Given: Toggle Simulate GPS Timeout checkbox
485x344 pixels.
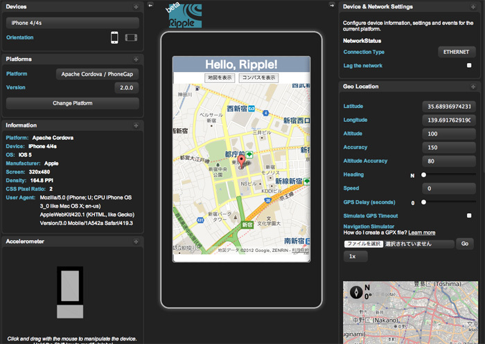Looking at the screenshot, I should pyautogui.click(x=469, y=215).
